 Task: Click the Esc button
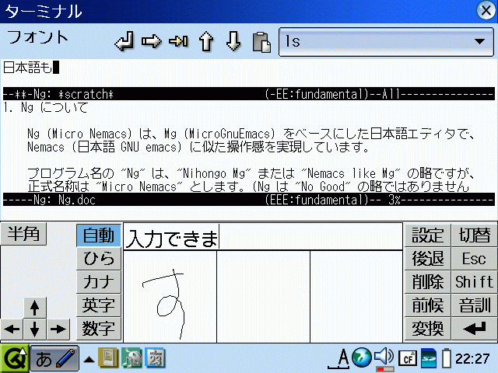coord(474,259)
